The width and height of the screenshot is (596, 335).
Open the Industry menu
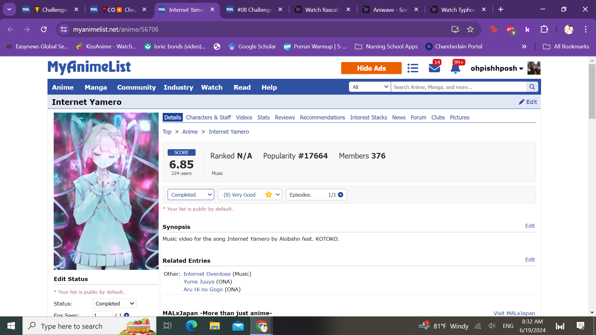[178, 87]
